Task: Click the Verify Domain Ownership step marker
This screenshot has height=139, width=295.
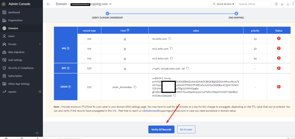Action: (x=107, y=13)
